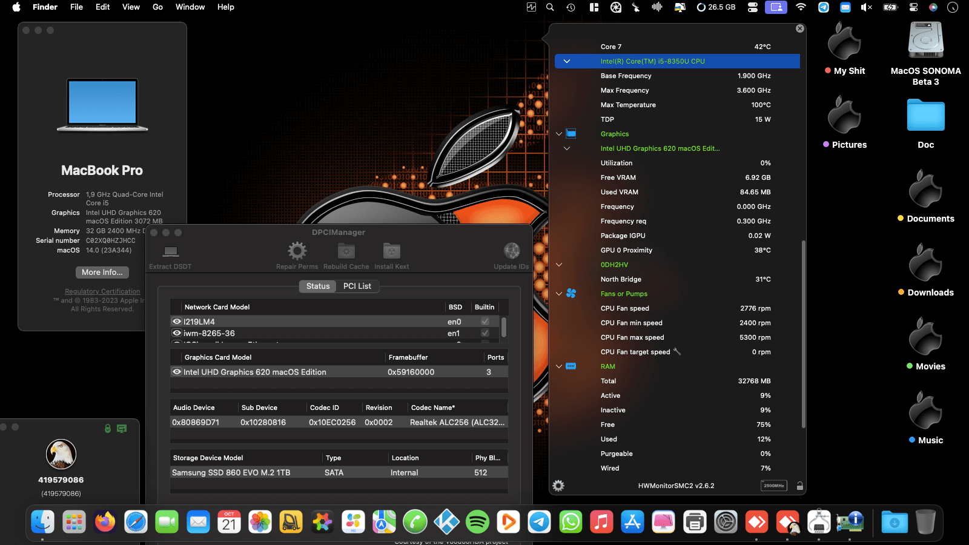Screen dimensions: 969x545
Task: Open the Window menu
Action: click(190, 7)
